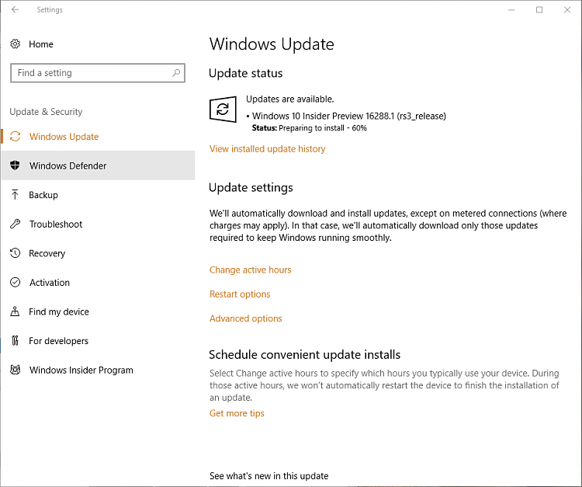Screen dimensions: 582x487
Task: Click the Windows Update page title
Action: pos(272,44)
